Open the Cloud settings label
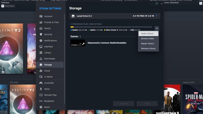Image resolution: width=203 pixels, height=114 pixels. (47, 71)
